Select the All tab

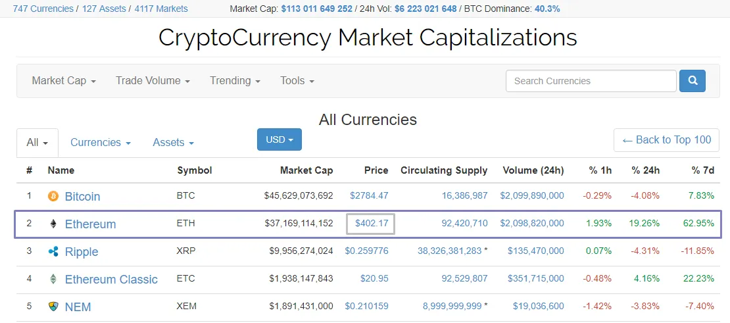pyautogui.click(x=37, y=143)
